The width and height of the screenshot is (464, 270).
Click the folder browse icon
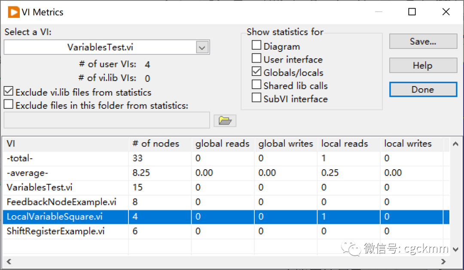(x=225, y=121)
